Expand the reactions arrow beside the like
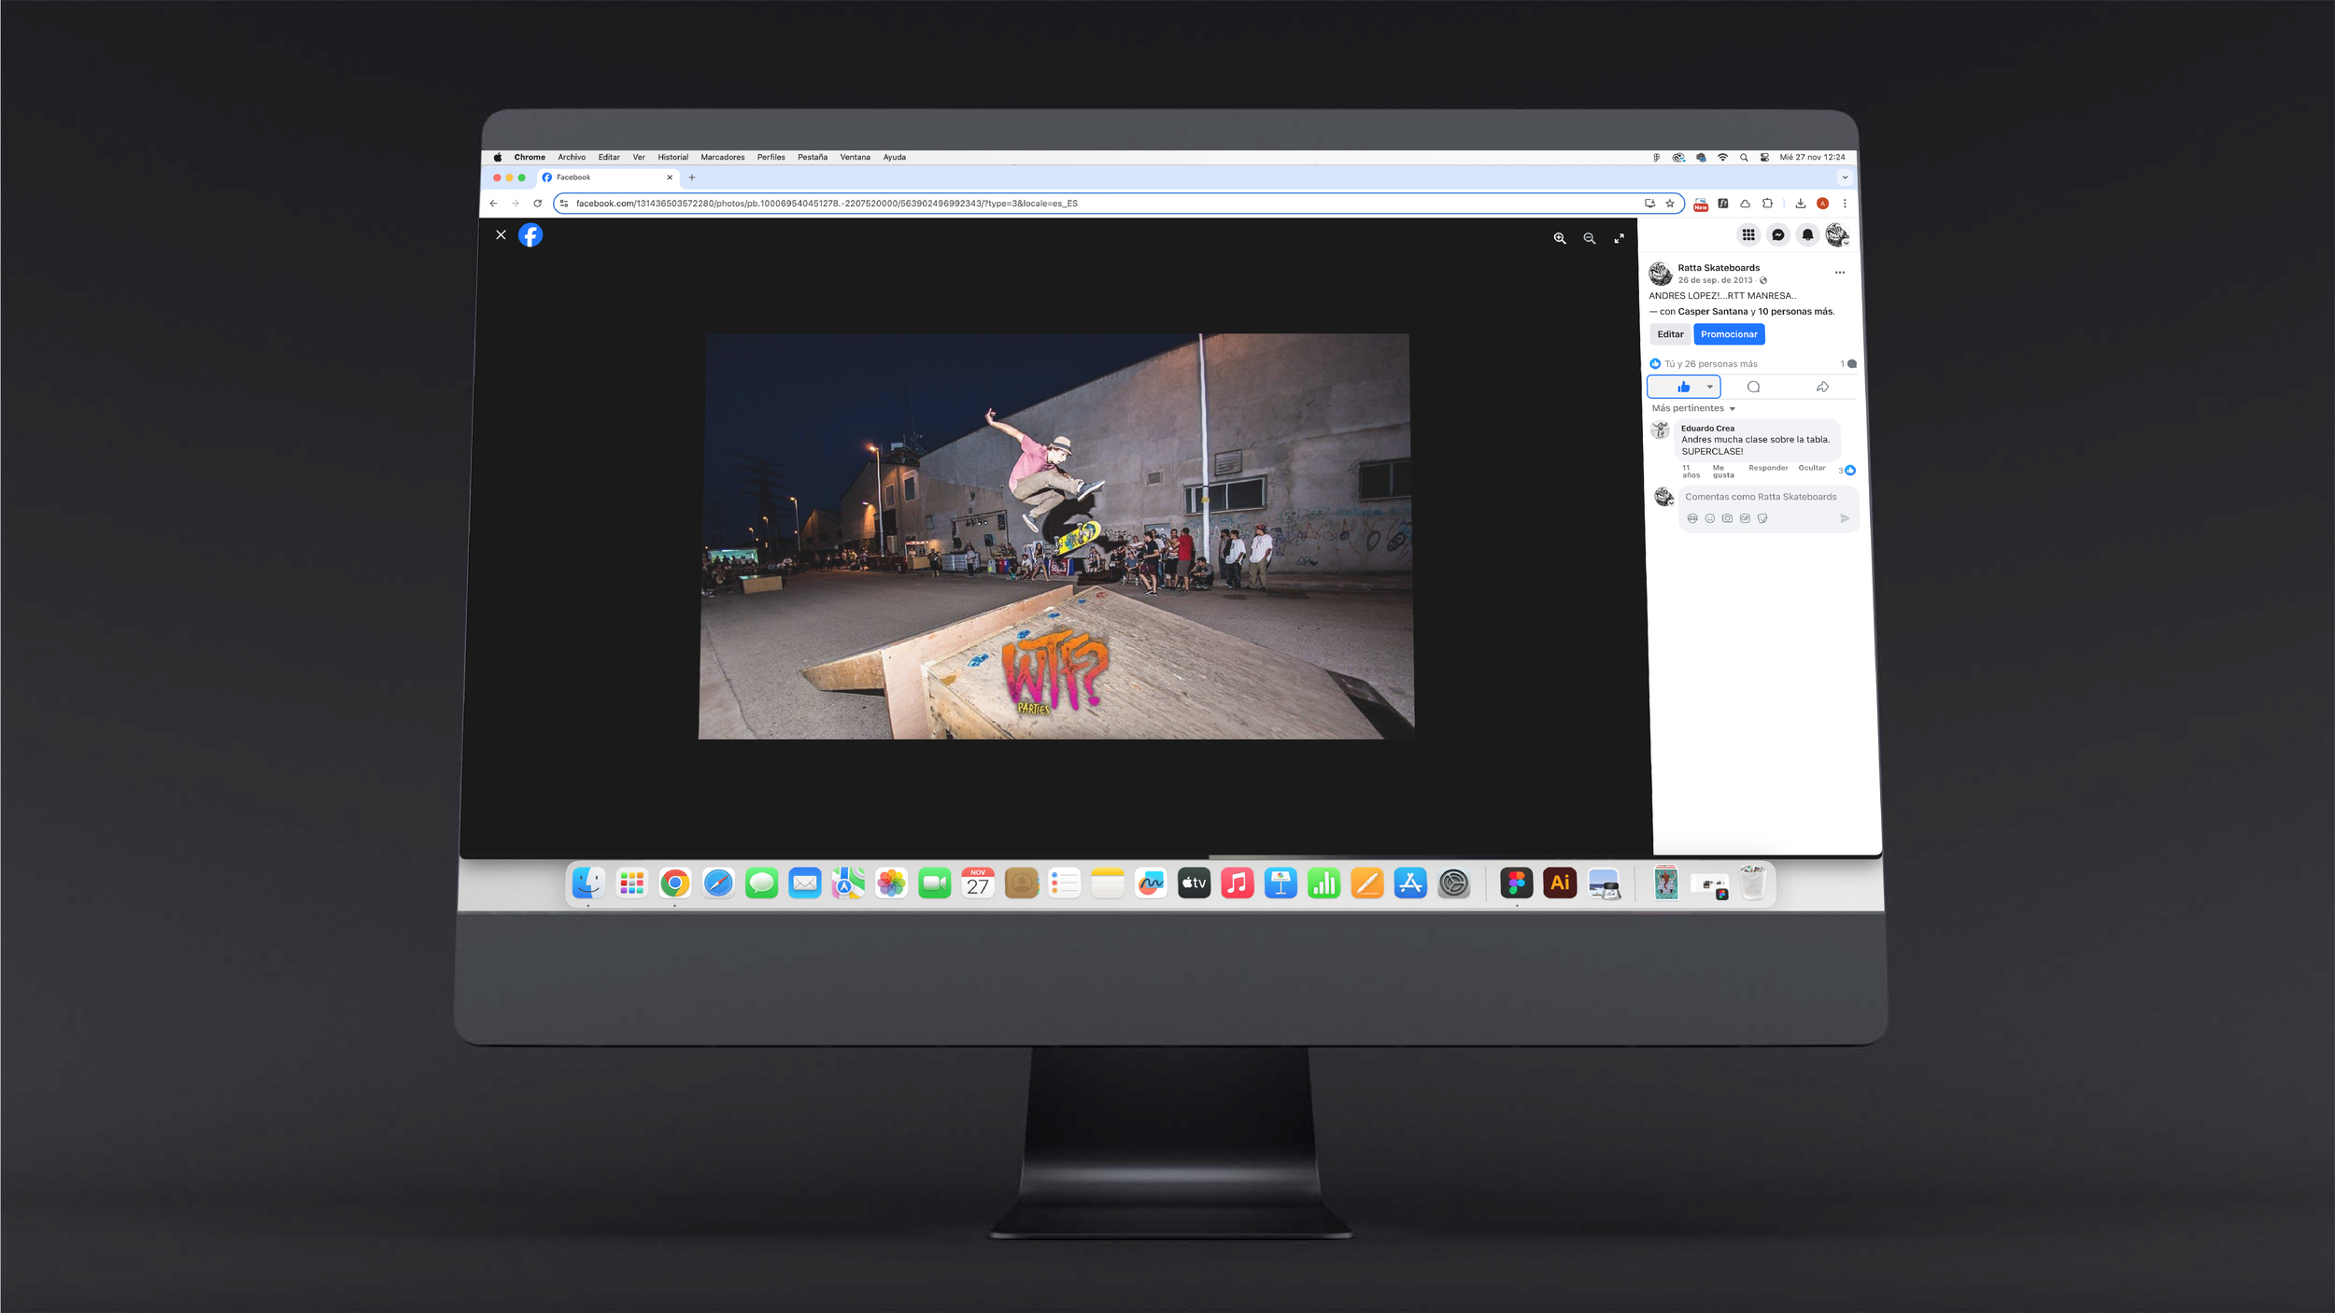This screenshot has width=2335, height=1313. click(x=1709, y=388)
